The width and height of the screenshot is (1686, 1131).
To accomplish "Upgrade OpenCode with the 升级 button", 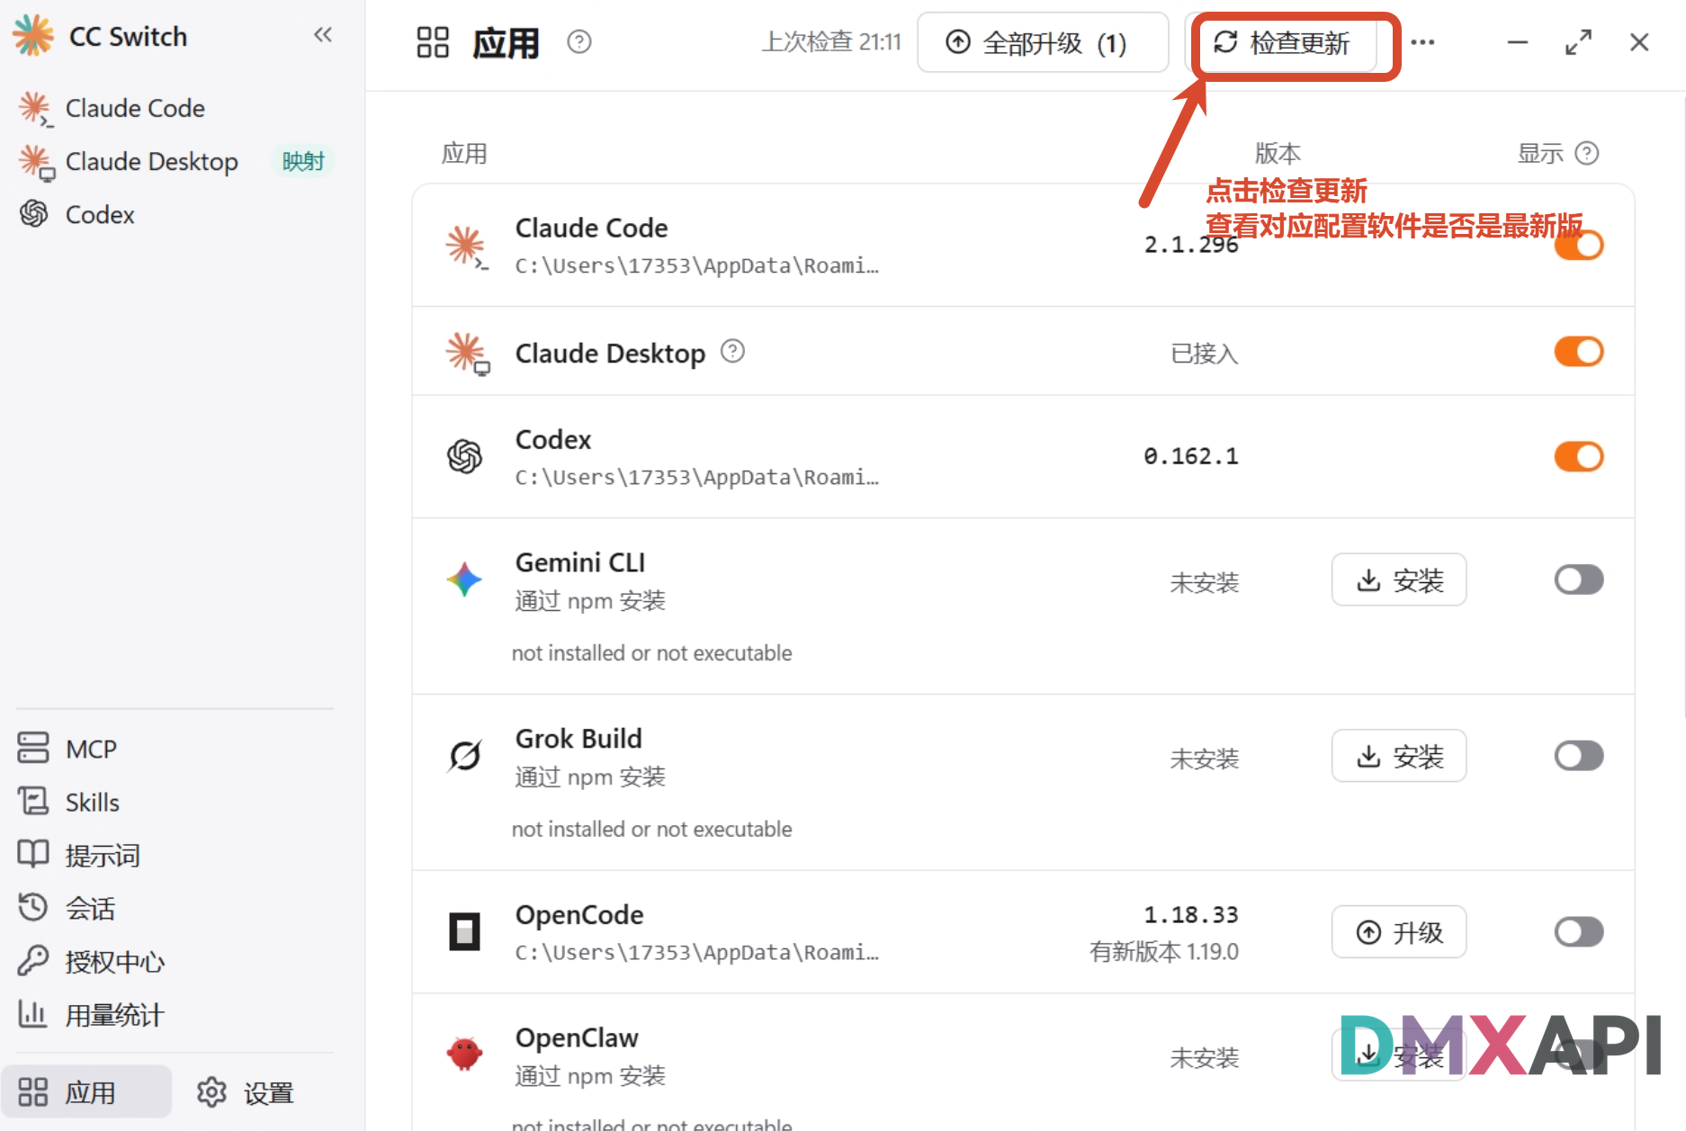I will click(1399, 932).
